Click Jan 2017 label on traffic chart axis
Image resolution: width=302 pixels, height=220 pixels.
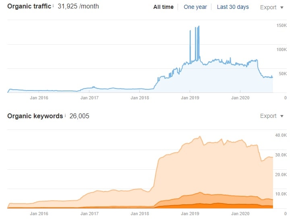click(x=89, y=98)
